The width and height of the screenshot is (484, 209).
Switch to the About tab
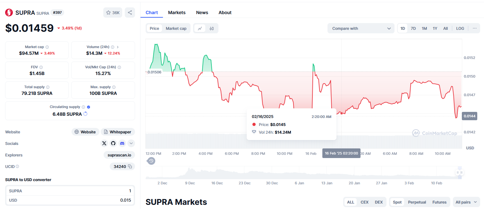pos(225,13)
